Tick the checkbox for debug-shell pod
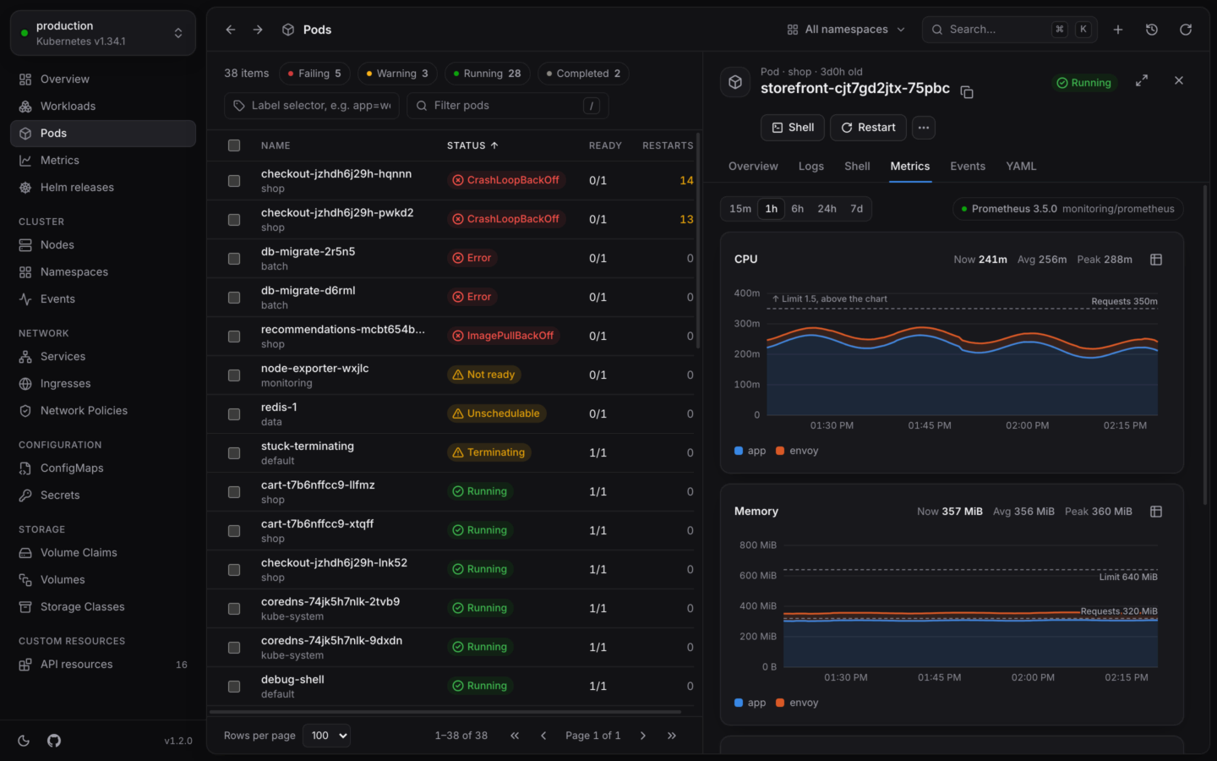 [234, 687]
